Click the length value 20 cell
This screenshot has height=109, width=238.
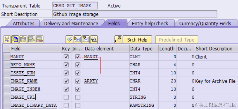[x=168, y=81]
